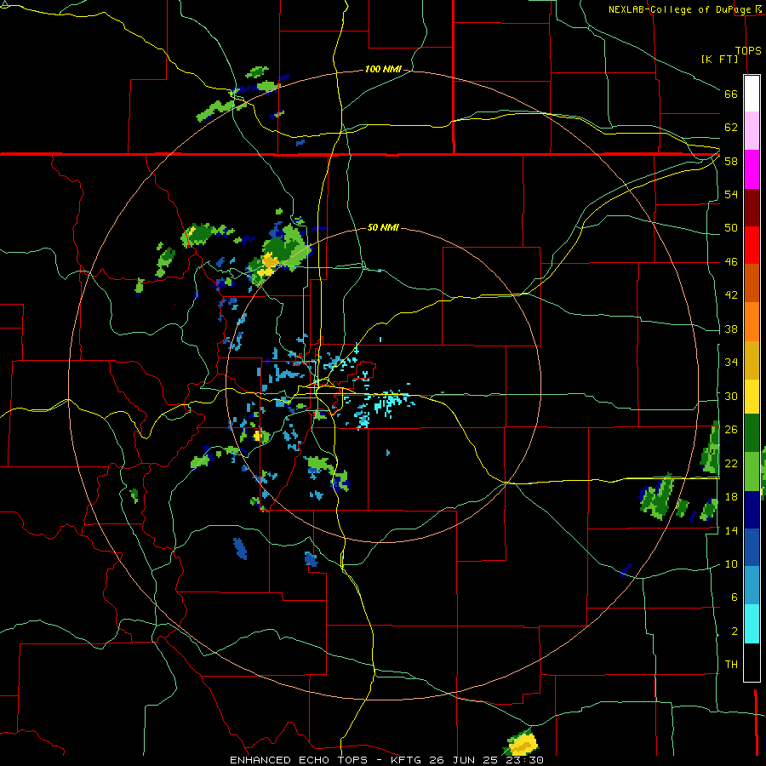
Task: Click the dark orange legend swatch
Action: [x=752, y=283]
